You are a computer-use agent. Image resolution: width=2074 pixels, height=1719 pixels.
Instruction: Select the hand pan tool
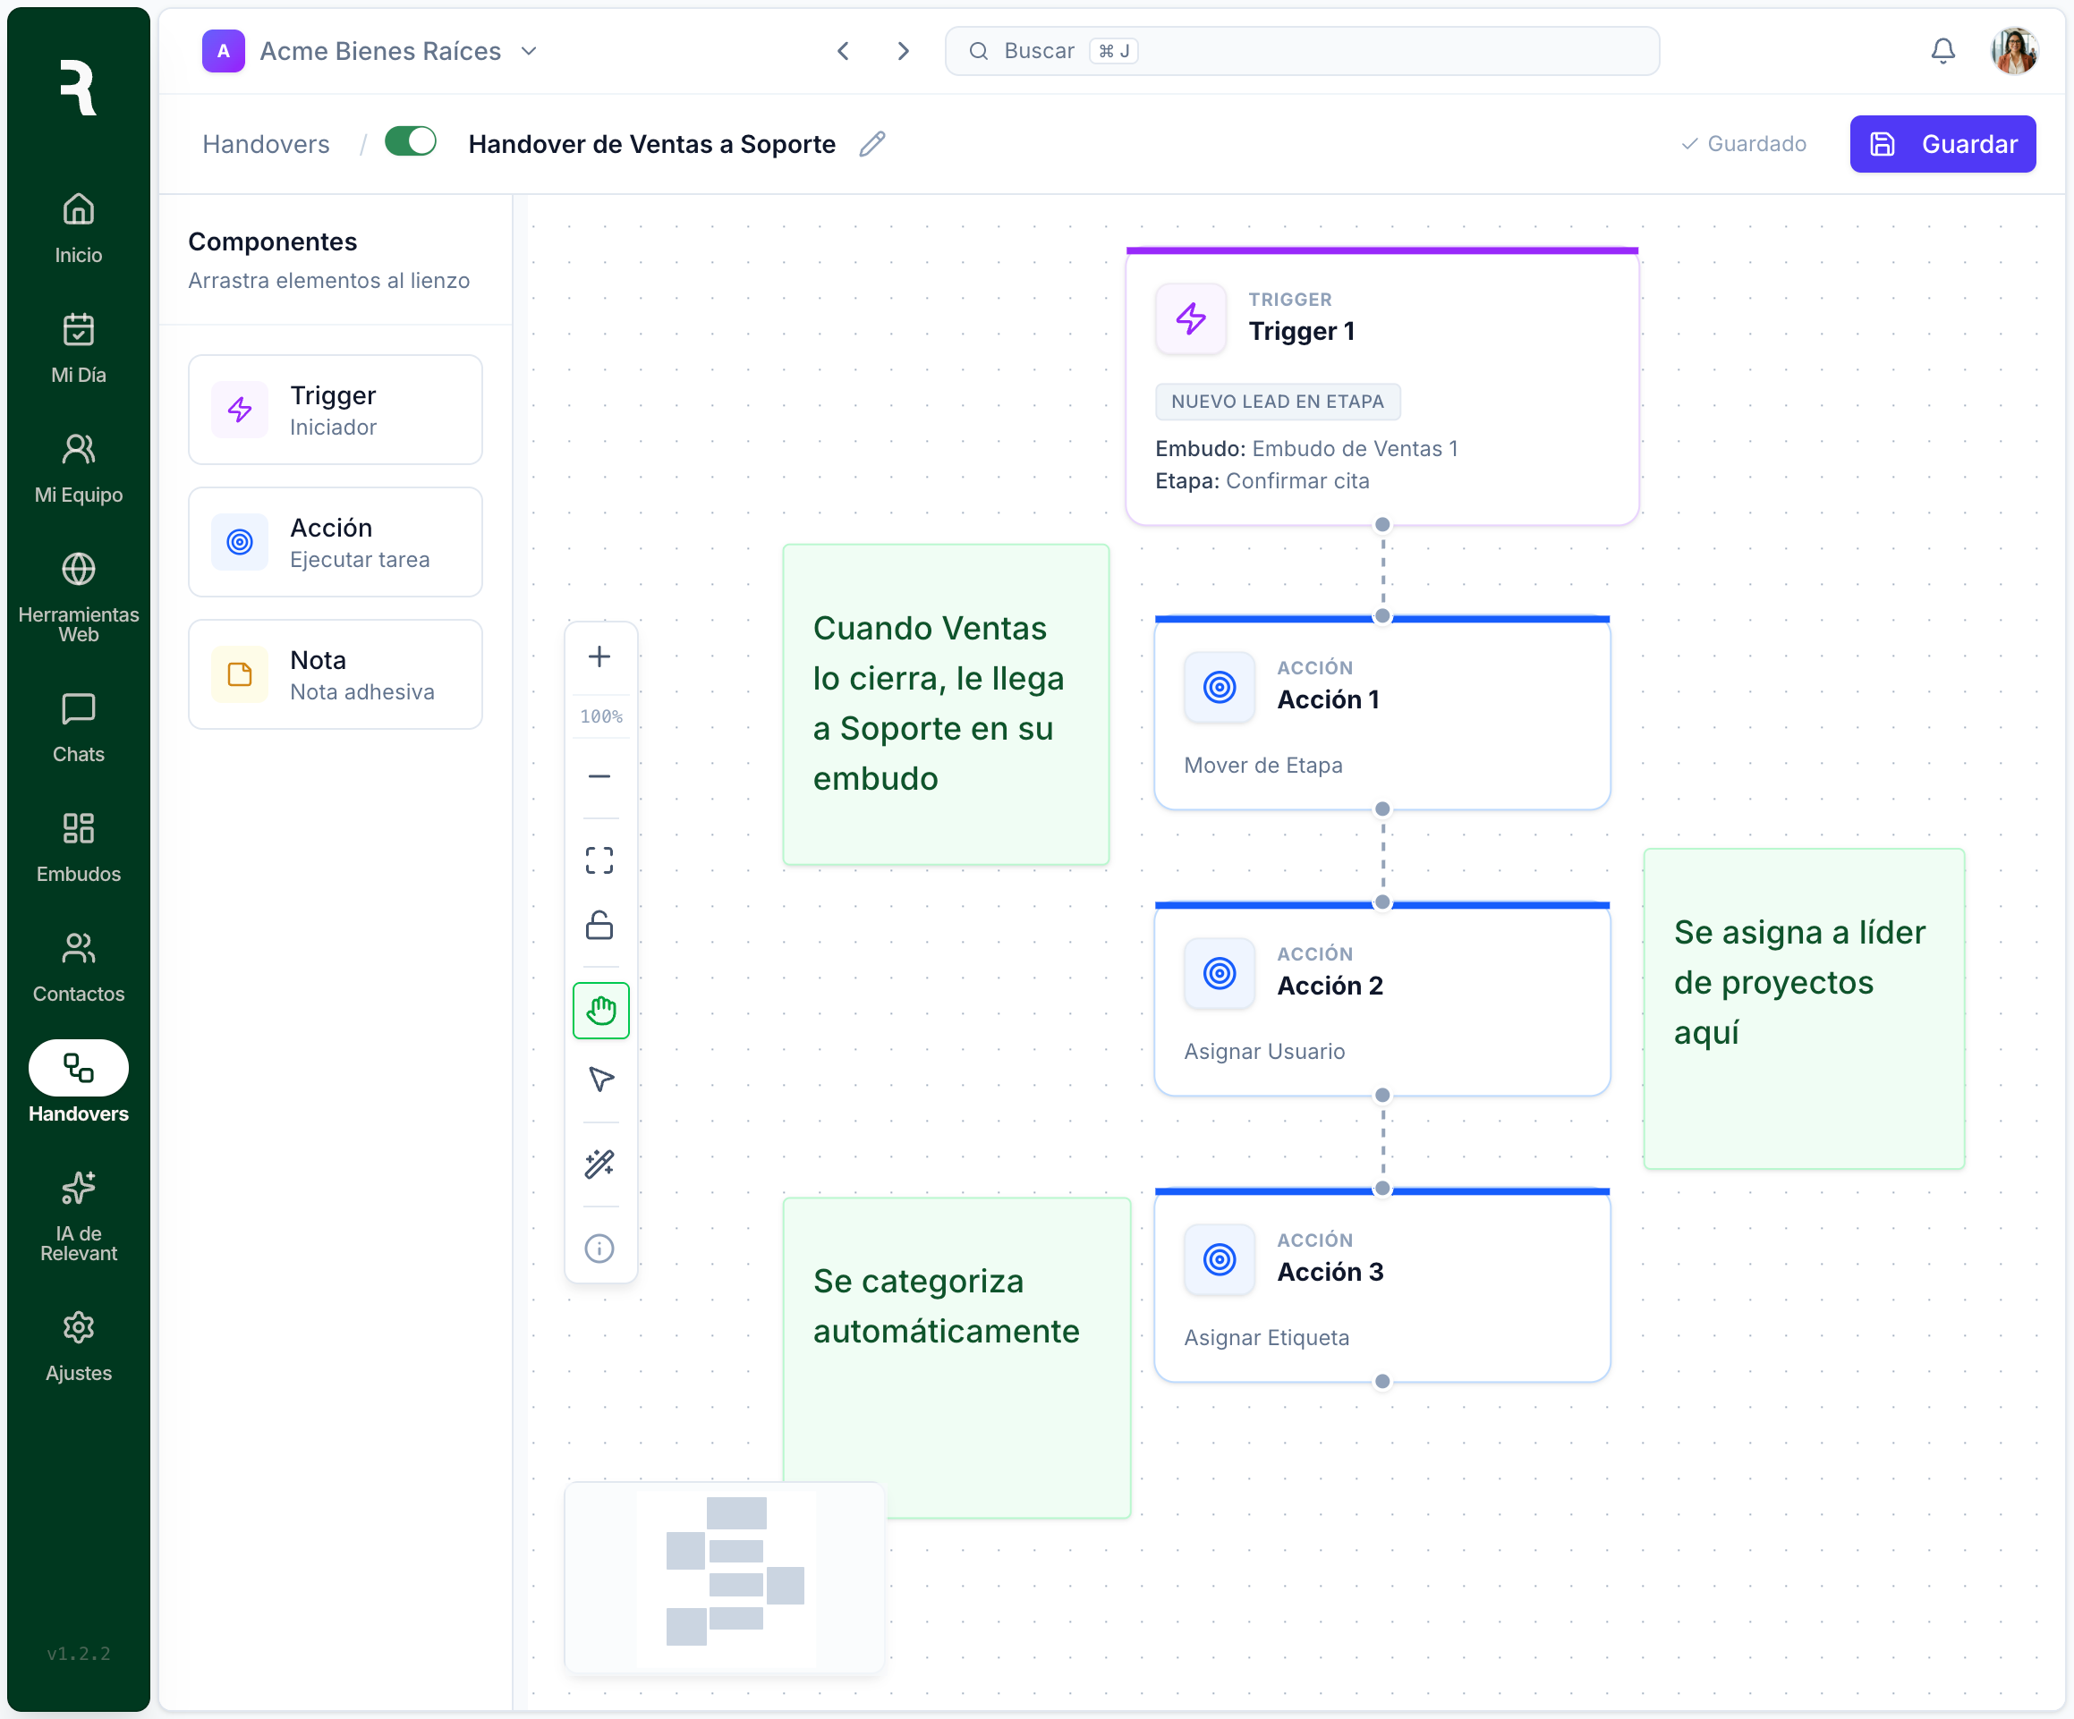[600, 1010]
